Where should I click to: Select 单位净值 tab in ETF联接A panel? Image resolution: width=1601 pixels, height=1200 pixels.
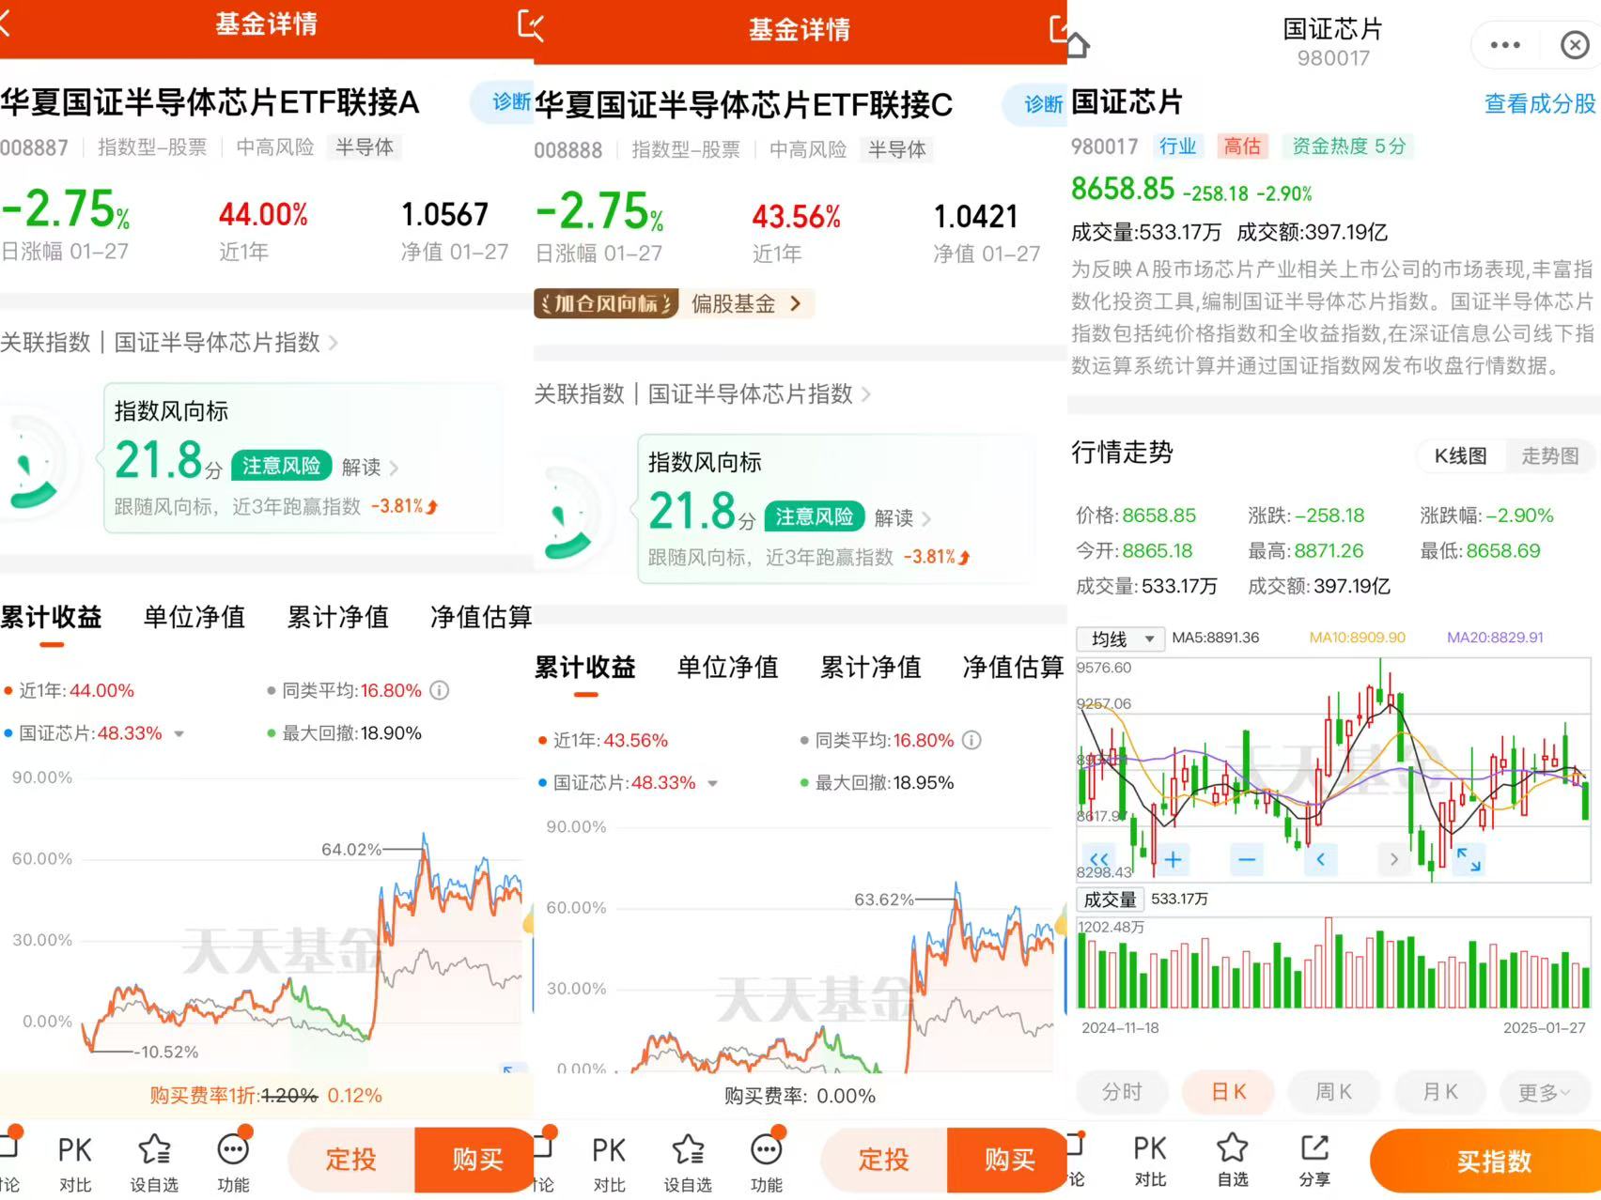pyautogui.click(x=194, y=617)
